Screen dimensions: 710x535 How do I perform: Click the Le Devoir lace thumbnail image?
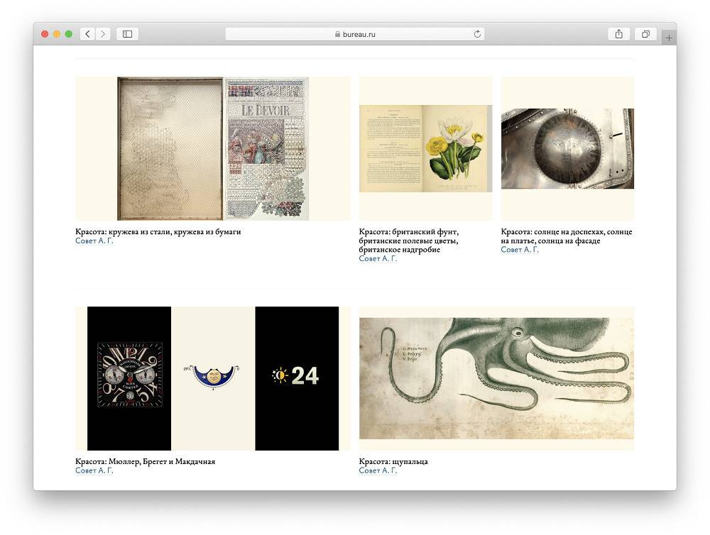click(213, 148)
